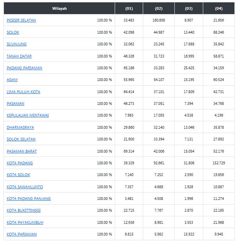Select the KOTA BUKITTINGGI link
Image resolution: width=236 pixels, height=241 pixels.
point(23,210)
